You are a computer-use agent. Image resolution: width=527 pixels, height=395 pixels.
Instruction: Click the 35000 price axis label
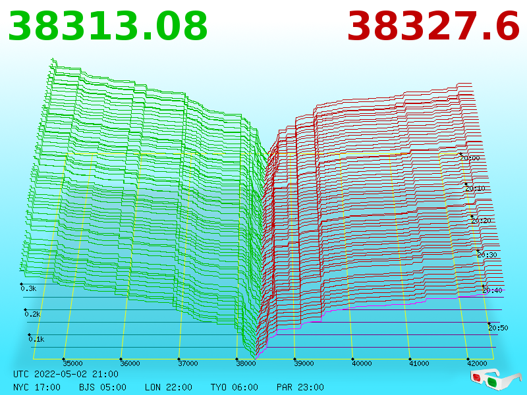click(72, 363)
